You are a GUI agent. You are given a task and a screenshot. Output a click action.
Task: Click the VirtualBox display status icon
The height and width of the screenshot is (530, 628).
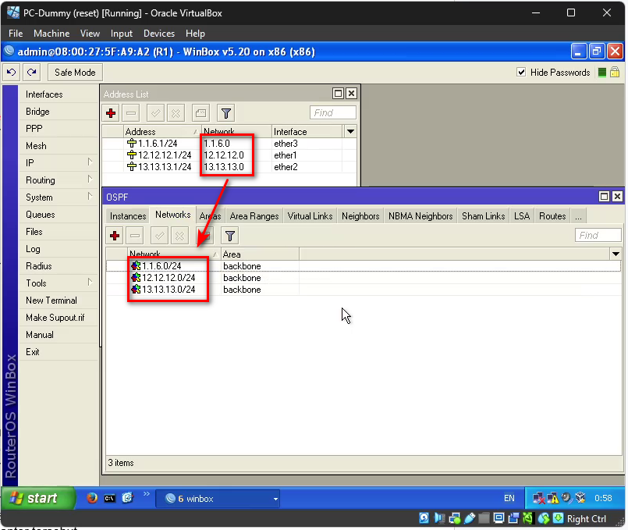coord(498,518)
